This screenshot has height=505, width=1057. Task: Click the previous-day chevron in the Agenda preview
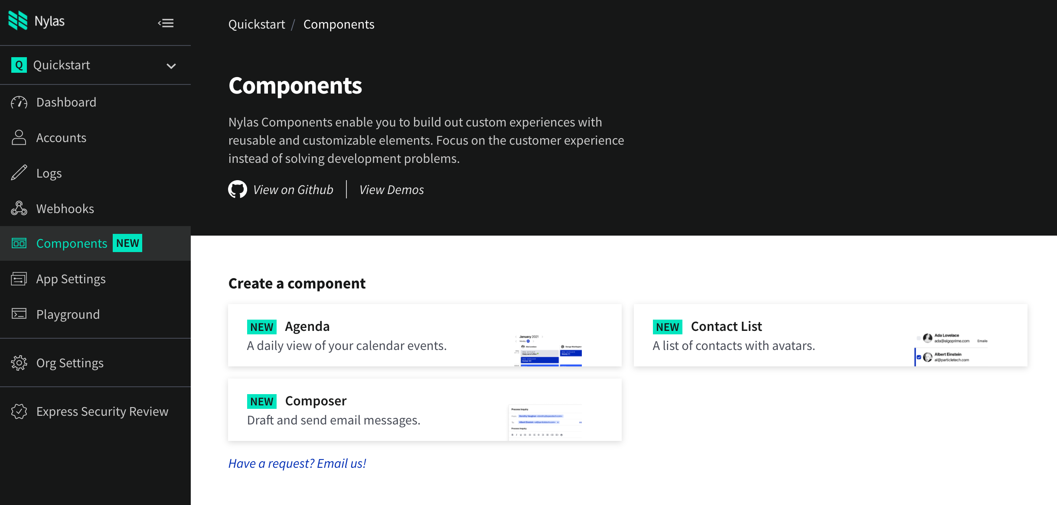tap(516, 341)
